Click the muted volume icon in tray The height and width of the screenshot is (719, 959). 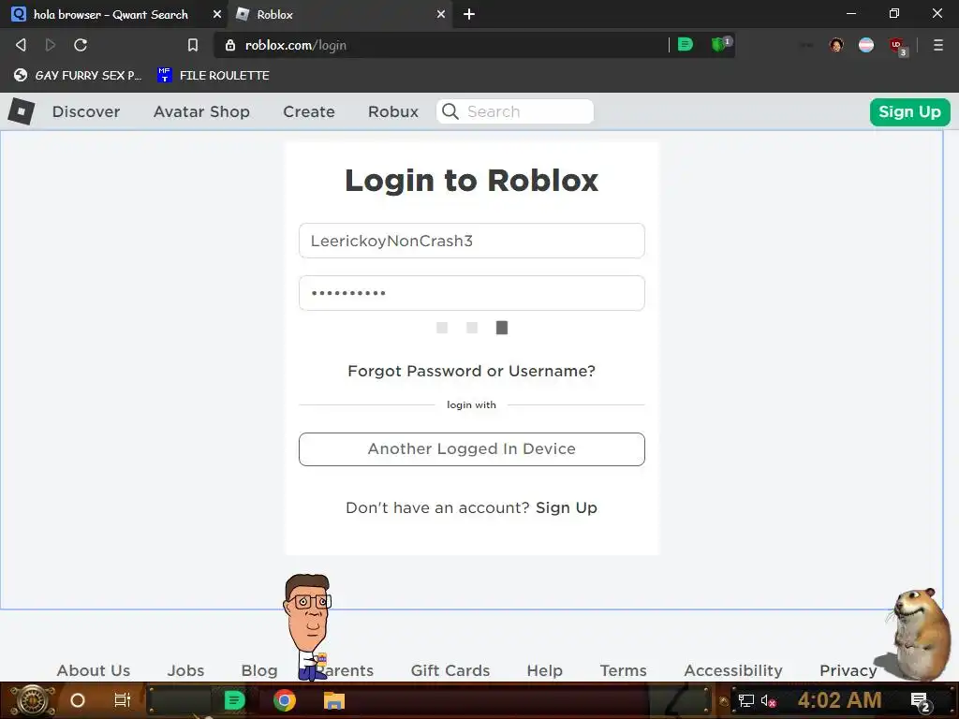pyautogui.click(x=768, y=700)
